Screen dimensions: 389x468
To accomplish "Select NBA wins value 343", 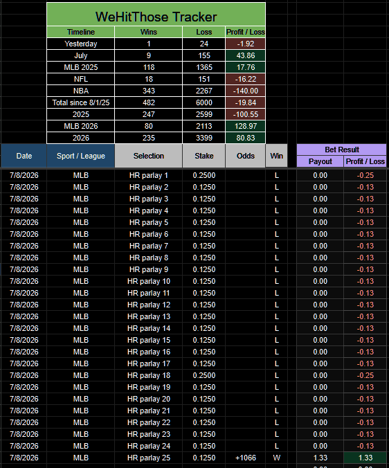I will [x=149, y=91].
